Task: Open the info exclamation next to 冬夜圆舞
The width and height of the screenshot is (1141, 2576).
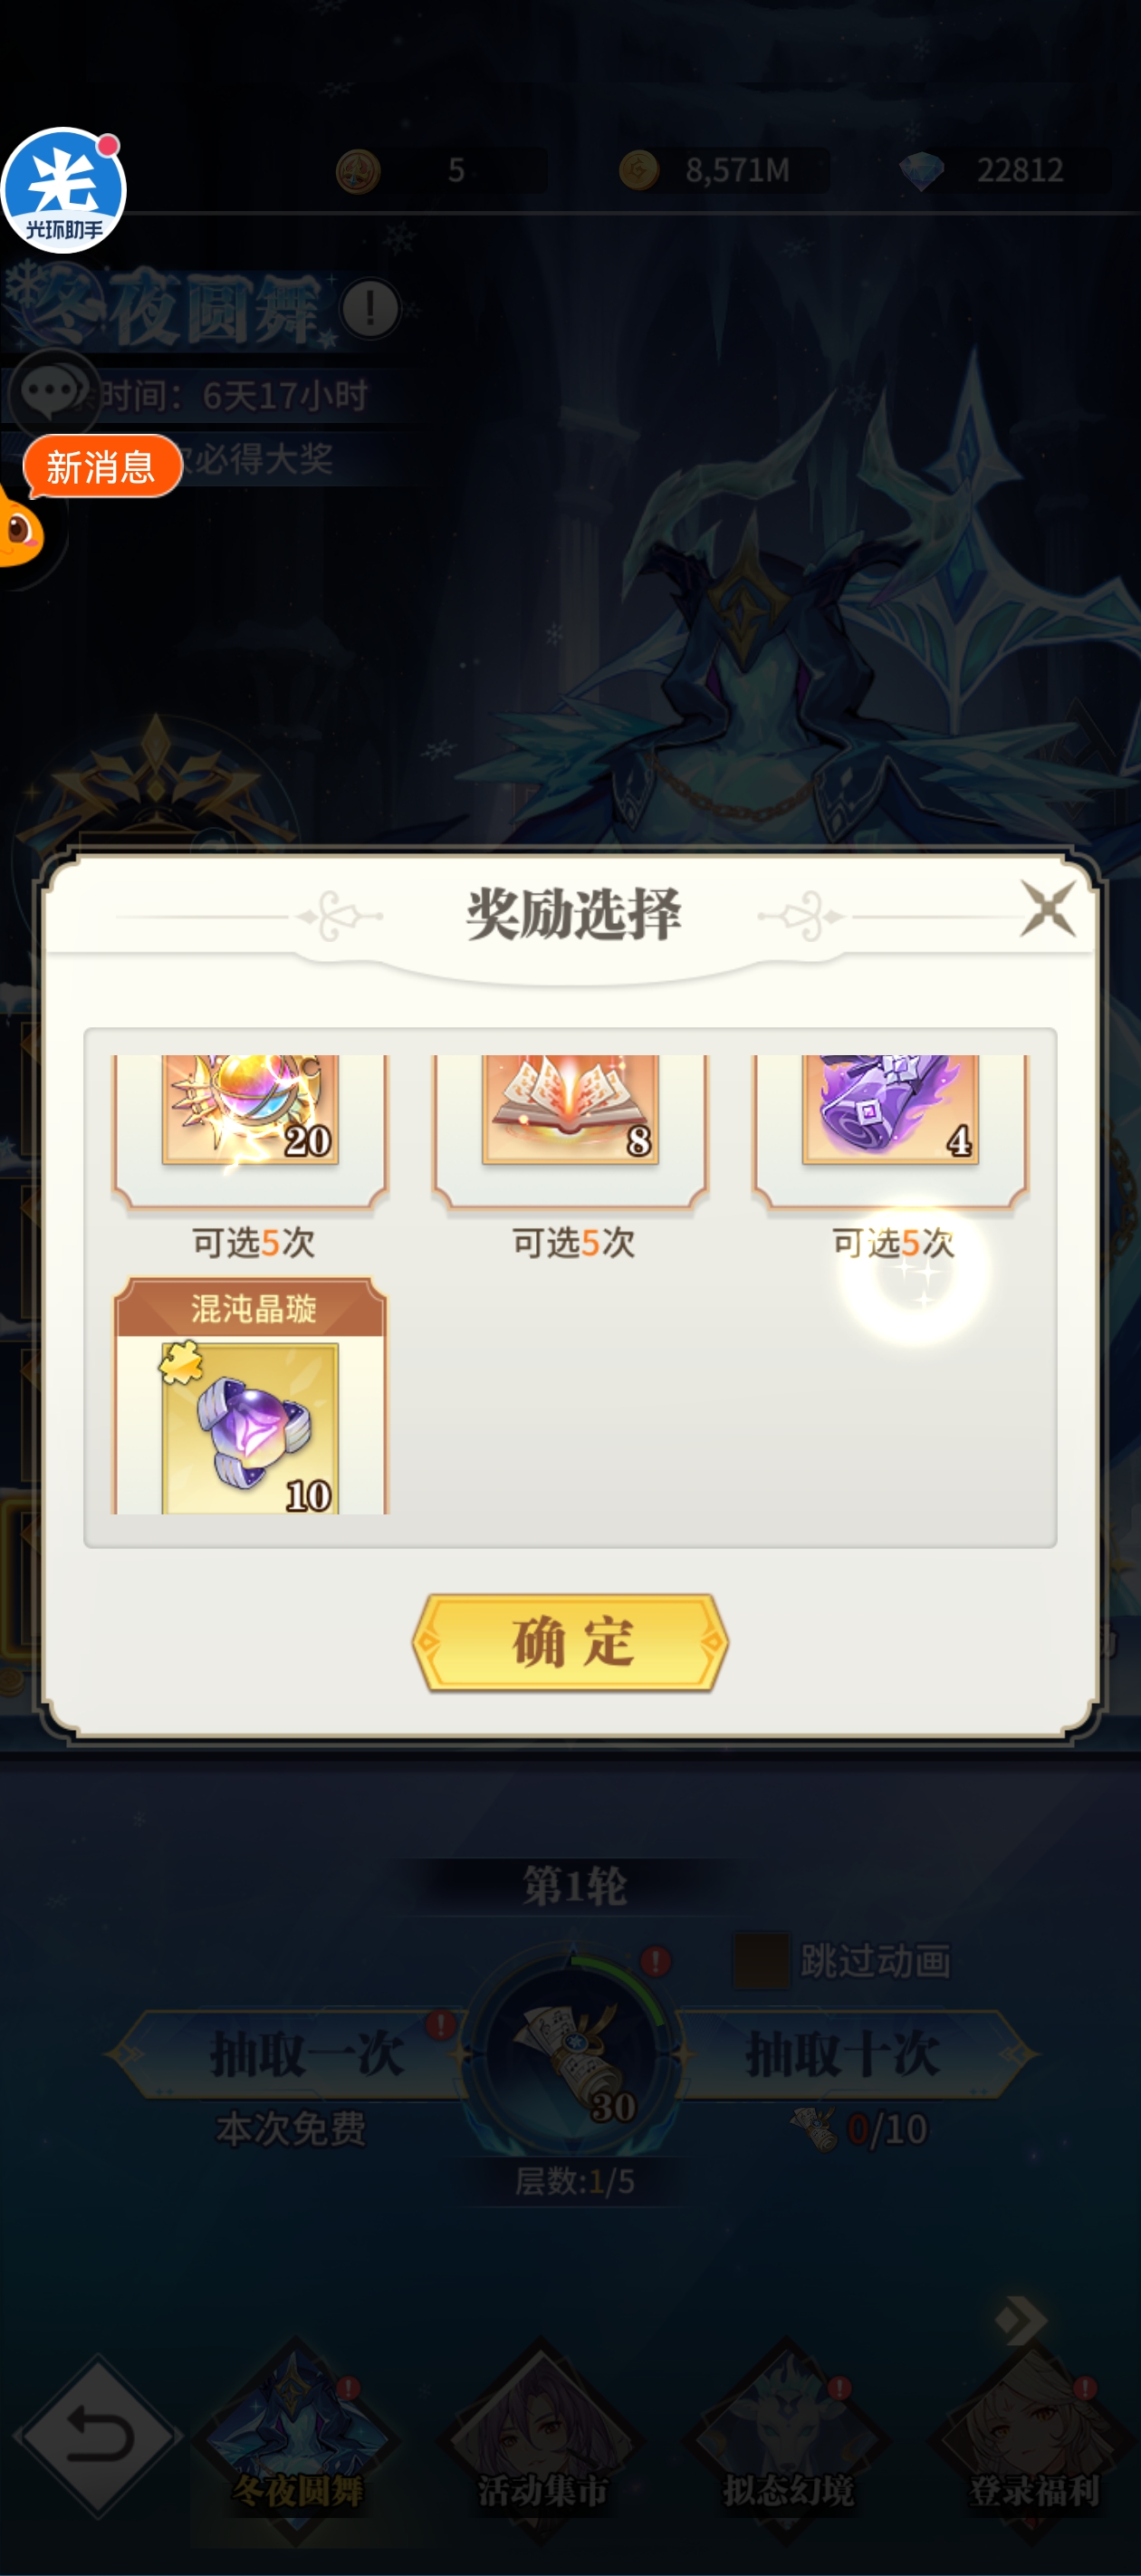Action: point(370,308)
